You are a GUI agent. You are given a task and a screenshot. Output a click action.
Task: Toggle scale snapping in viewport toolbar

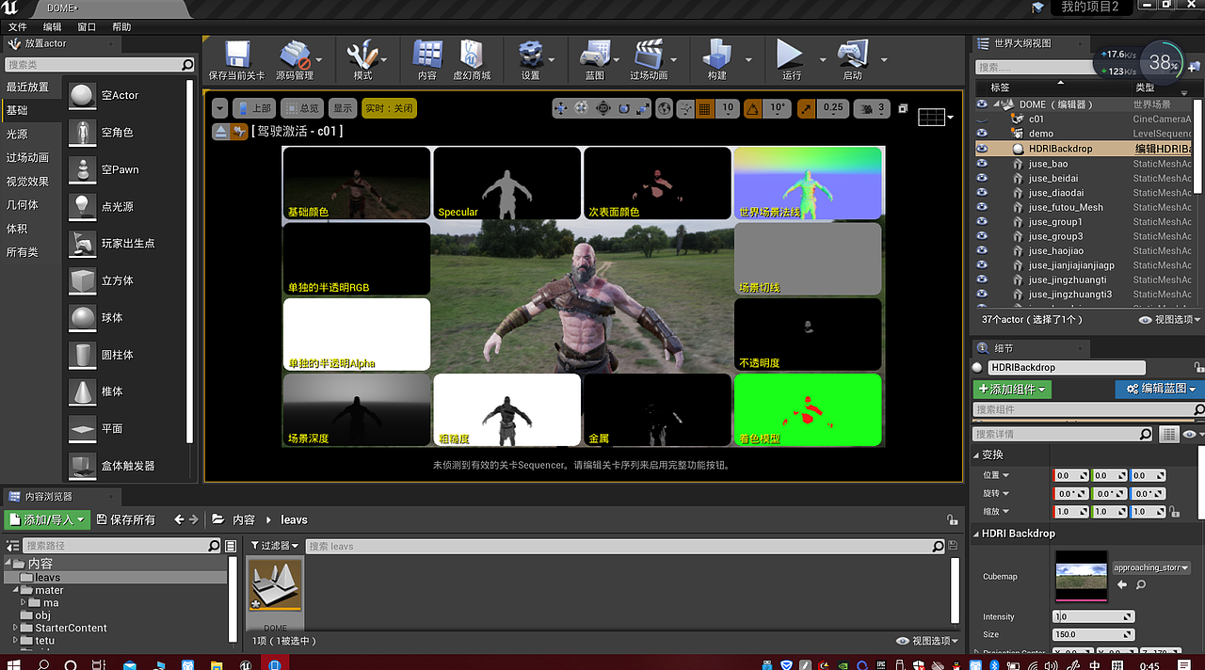[x=806, y=108]
